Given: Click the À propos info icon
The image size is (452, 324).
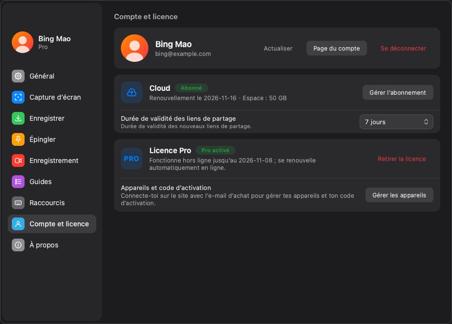Looking at the screenshot, I should point(18,245).
